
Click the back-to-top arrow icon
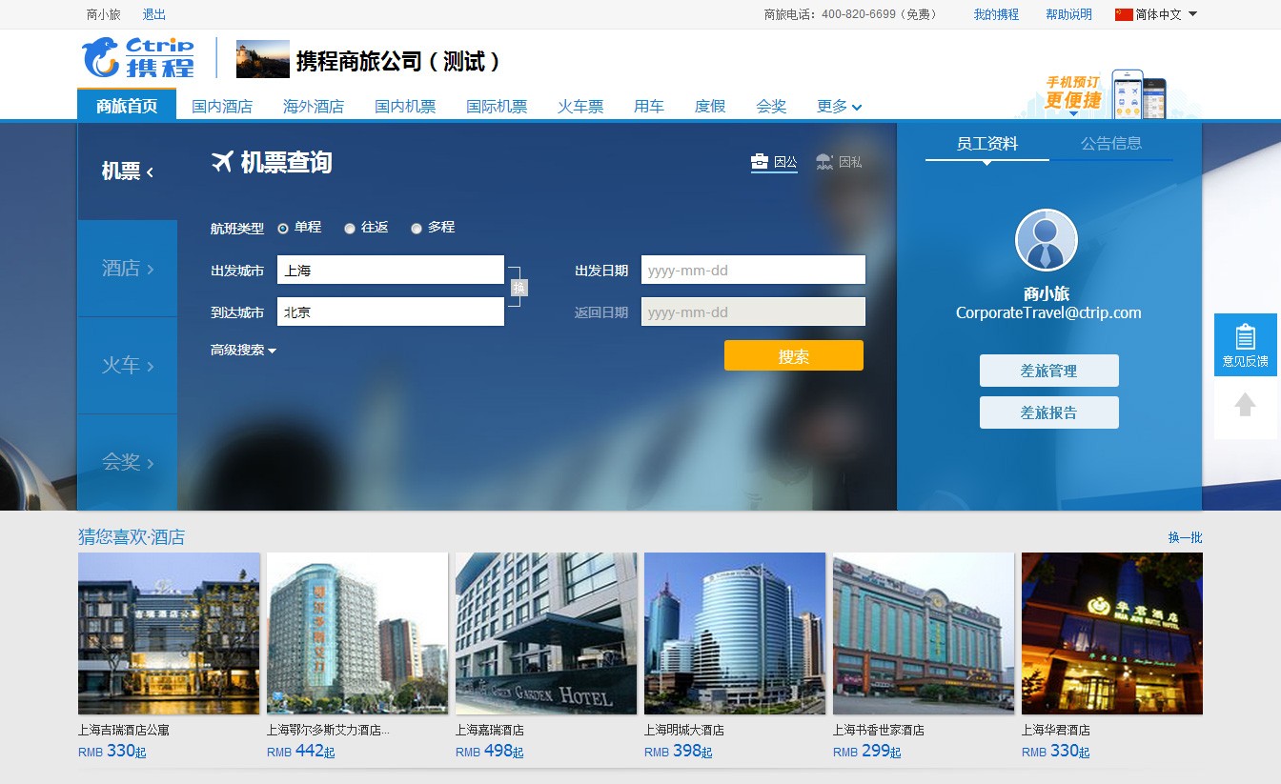point(1245,405)
